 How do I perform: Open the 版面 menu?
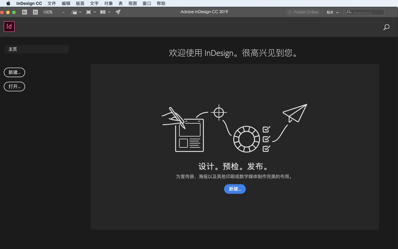pyautogui.click(x=80, y=3)
